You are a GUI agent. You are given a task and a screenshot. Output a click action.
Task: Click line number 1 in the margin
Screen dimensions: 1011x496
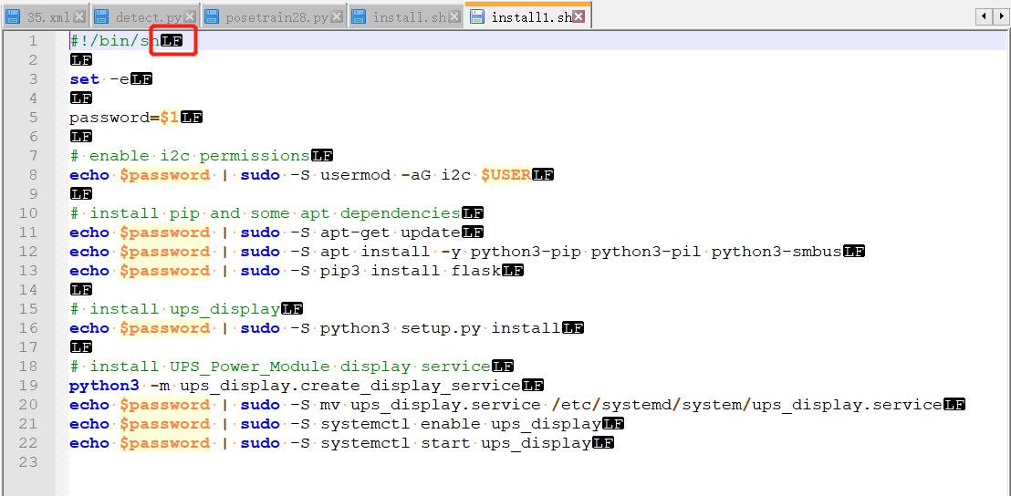pyautogui.click(x=33, y=41)
